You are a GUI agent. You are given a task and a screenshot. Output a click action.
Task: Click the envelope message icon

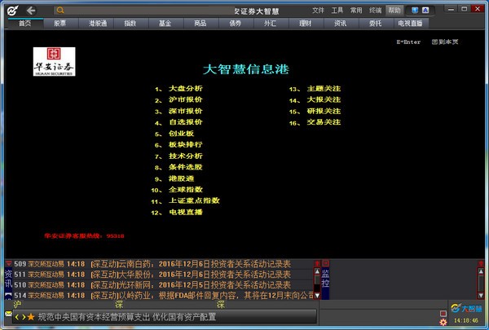8,314
